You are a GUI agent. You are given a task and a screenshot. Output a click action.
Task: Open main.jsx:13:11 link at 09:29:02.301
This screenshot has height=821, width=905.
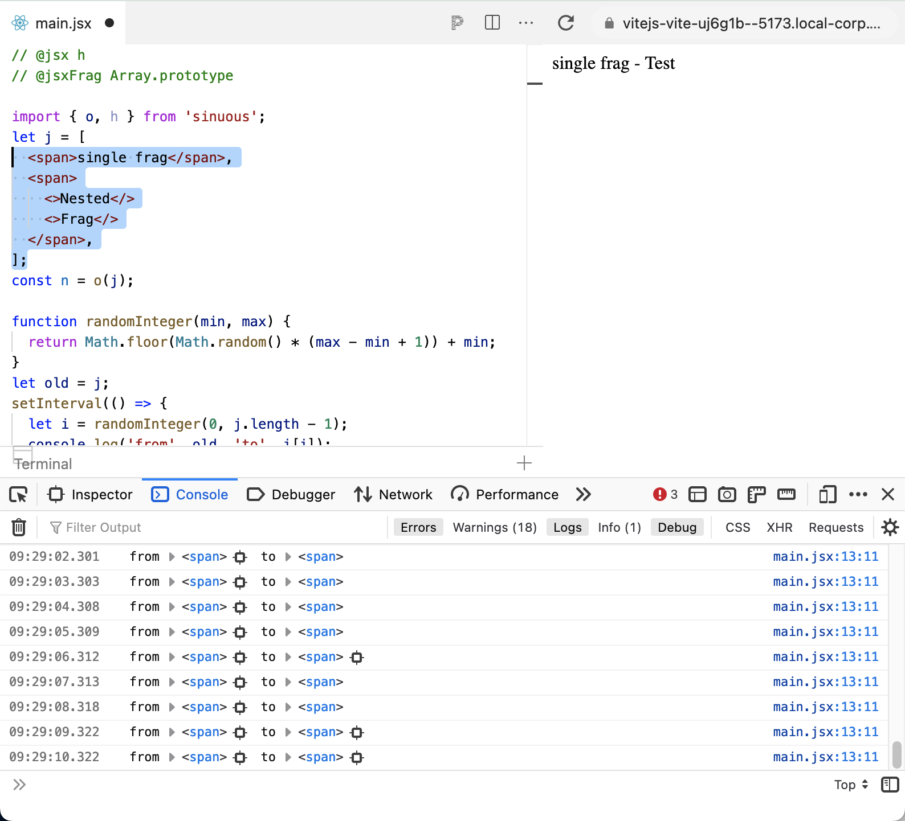point(826,557)
